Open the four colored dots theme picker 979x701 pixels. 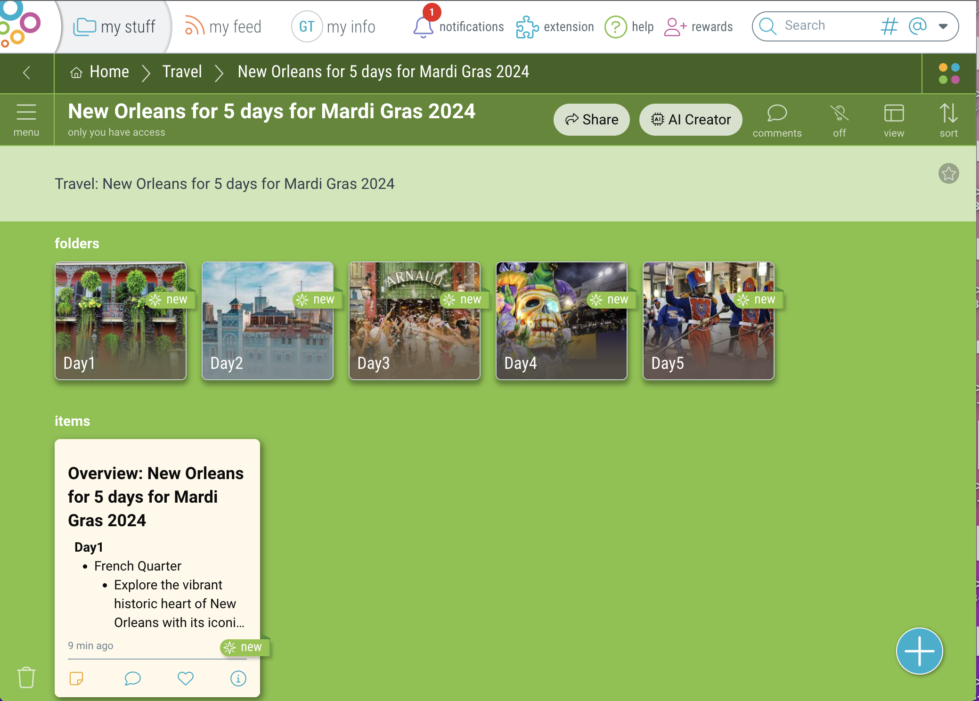tap(949, 73)
